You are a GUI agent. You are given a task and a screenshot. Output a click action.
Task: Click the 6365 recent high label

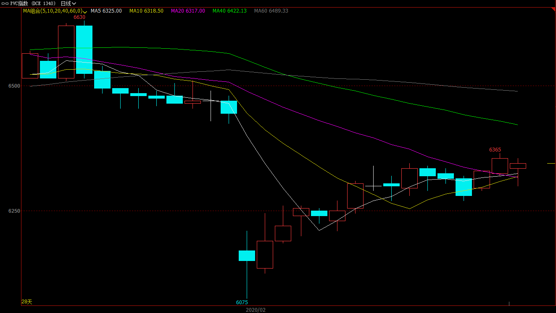click(x=495, y=150)
